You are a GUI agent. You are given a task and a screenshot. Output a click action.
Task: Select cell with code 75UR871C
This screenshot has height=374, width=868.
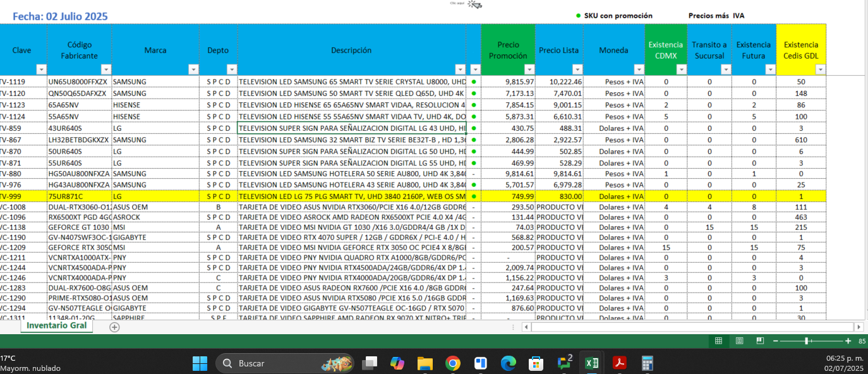tap(79, 196)
